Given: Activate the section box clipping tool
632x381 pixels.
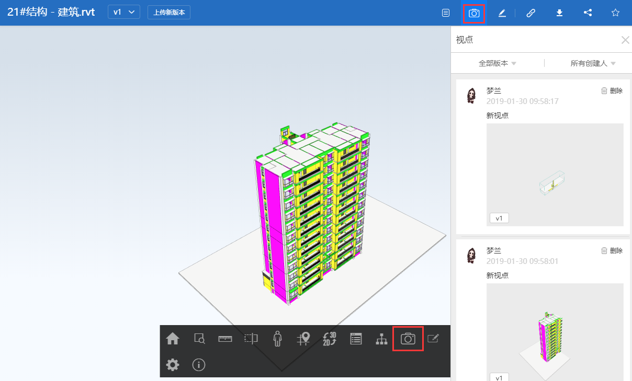Looking at the screenshot, I should point(251,339).
